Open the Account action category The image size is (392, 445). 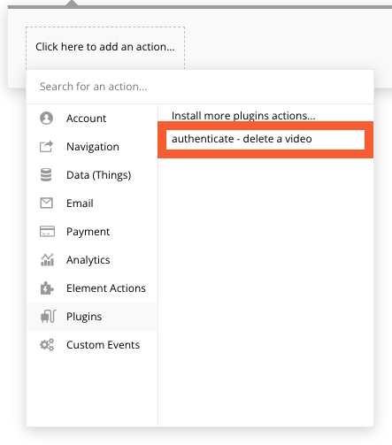coord(92,119)
